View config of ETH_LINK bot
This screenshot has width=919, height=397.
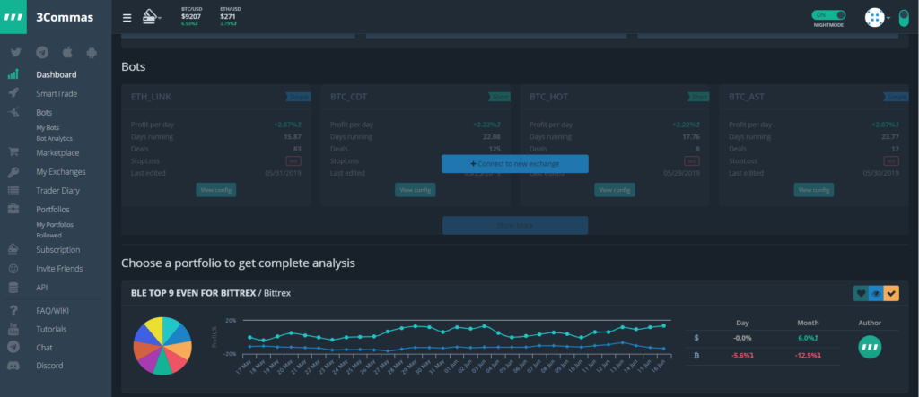(216, 190)
